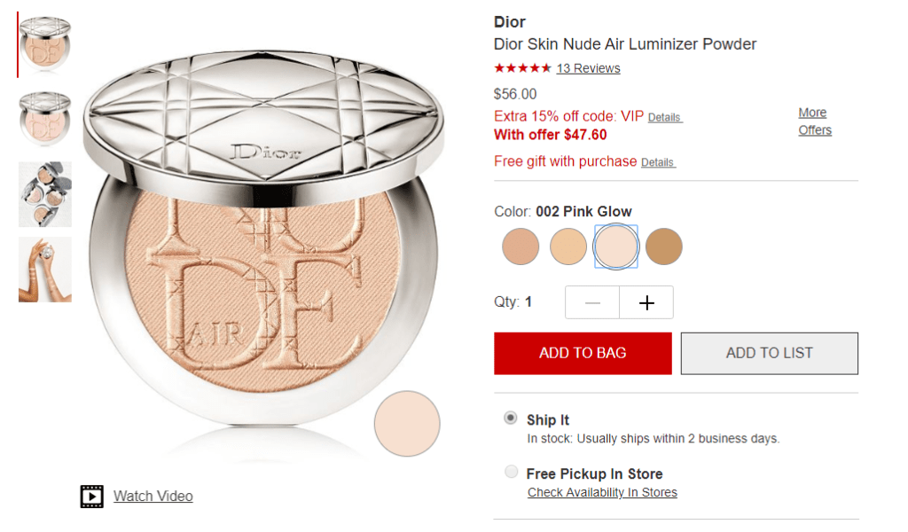The height and width of the screenshot is (532, 908).
Task: Choose the second golden beige swatch
Action: 568,246
